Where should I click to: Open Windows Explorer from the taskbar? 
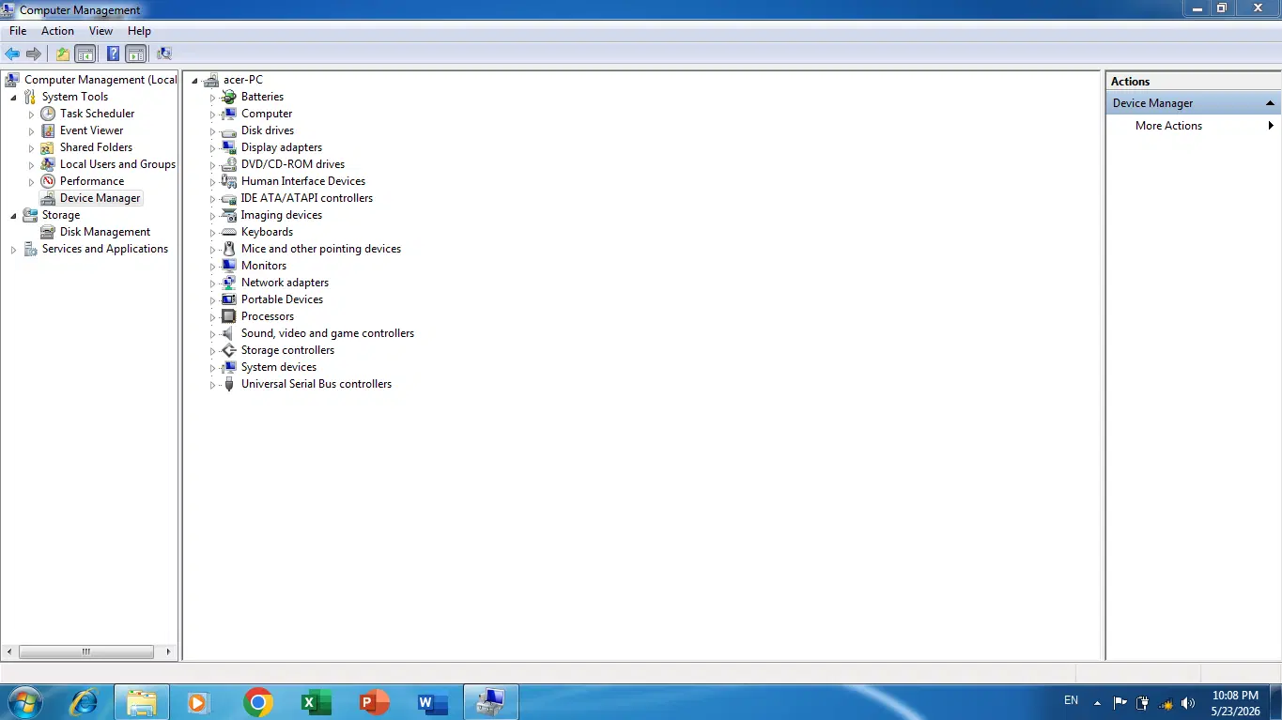click(x=142, y=702)
